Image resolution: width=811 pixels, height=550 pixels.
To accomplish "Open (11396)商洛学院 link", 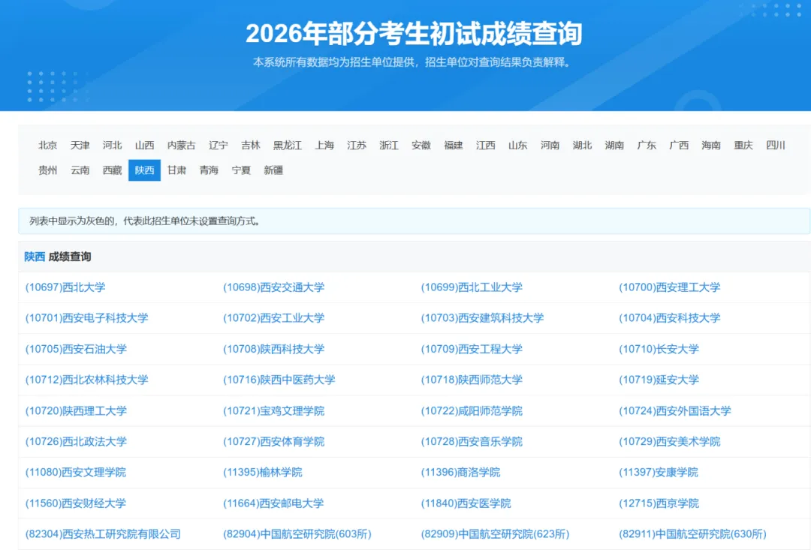I will (461, 473).
